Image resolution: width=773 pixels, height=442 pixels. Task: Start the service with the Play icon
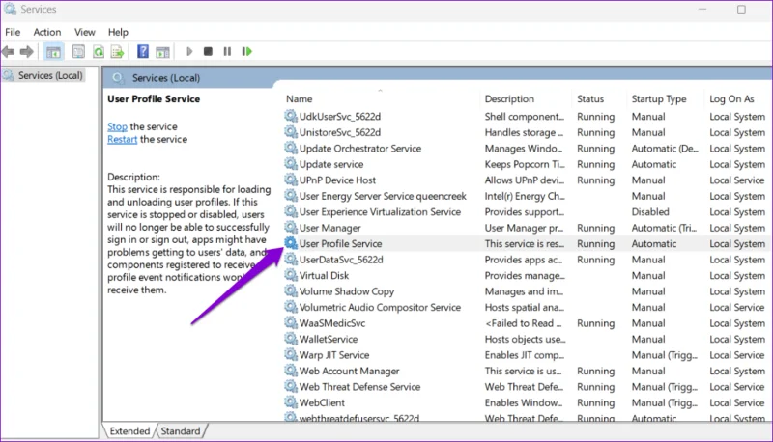(x=189, y=51)
